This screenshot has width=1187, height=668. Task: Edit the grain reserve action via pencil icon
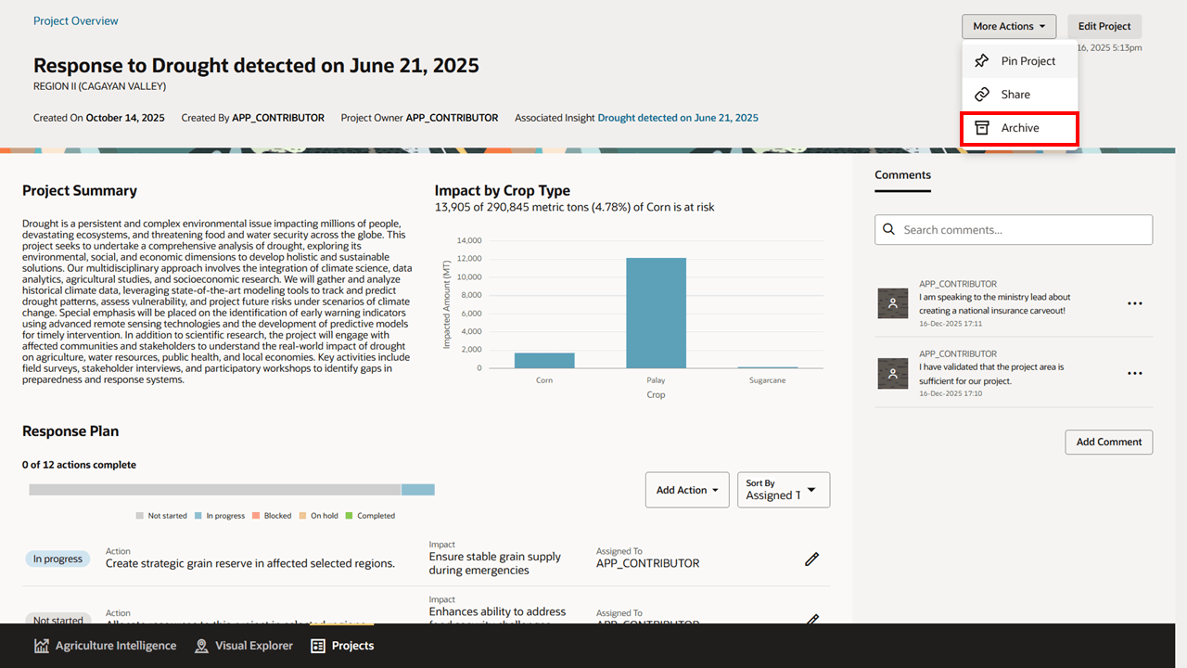point(811,559)
